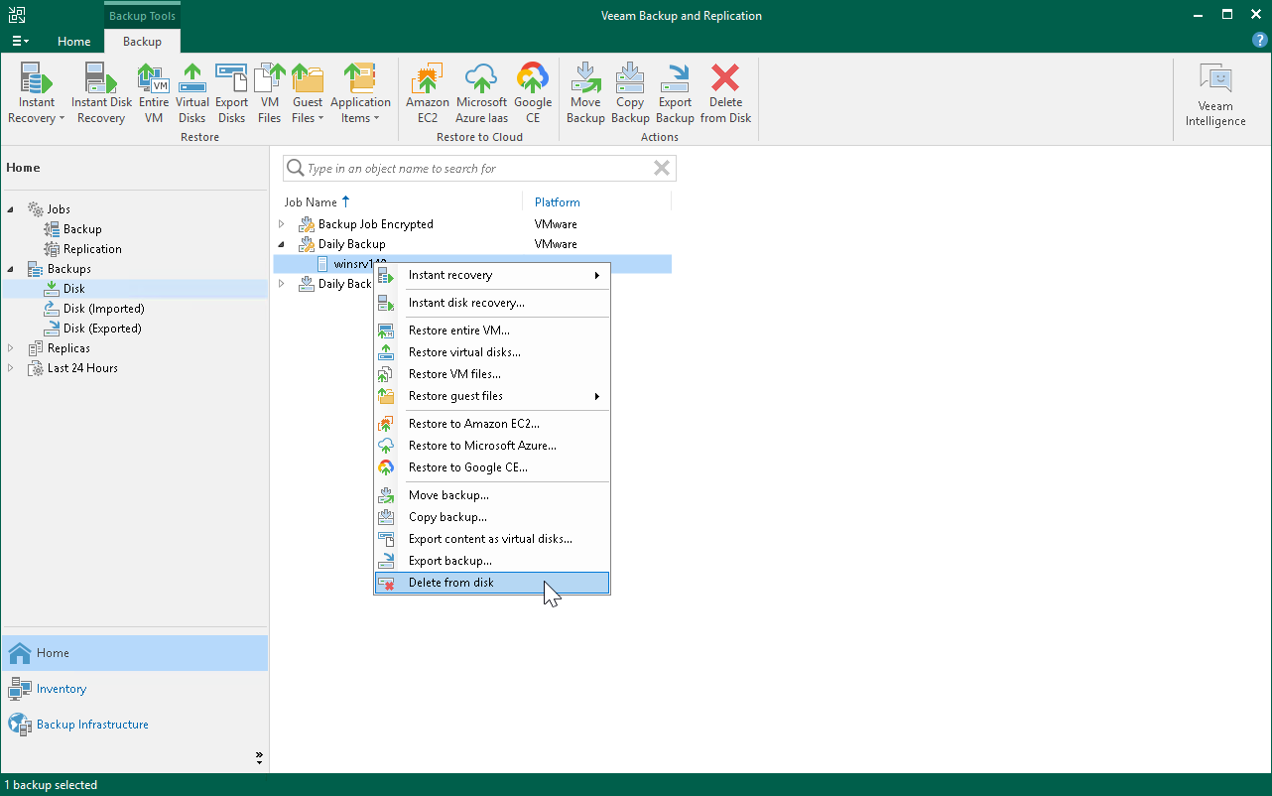Select Disk (Imported) tree node
Screen dimensions: 1272x796
coord(104,309)
